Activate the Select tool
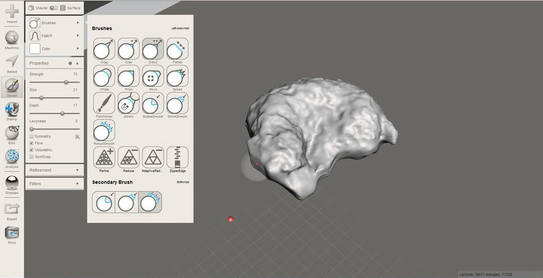 coord(12,64)
